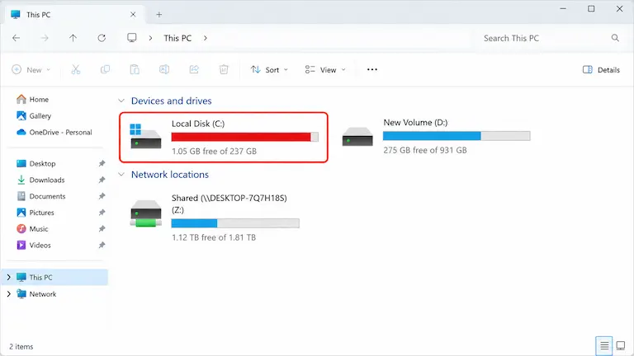
Task: Open Desktop folder in sidebar
Action: (35, 163)
